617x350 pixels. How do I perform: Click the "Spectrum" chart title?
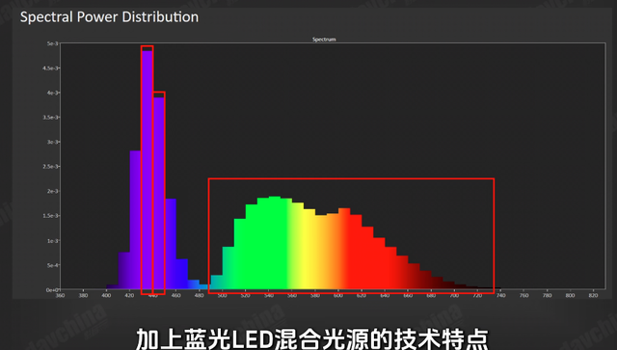324,40
